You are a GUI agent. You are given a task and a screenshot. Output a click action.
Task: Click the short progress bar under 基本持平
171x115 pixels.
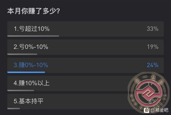click(x=14, y=109)
